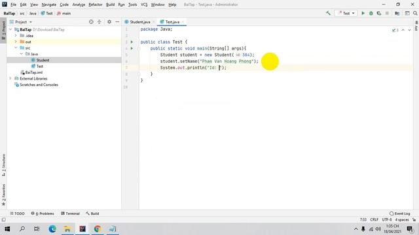
Task: Click the locate-in-project target icon
Action: (91, 22)
